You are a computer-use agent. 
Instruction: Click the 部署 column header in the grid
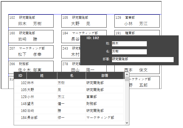click(x=104, y=76)
